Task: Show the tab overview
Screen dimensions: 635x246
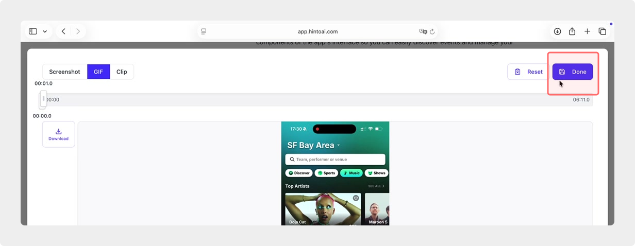Action: (602, 31)
